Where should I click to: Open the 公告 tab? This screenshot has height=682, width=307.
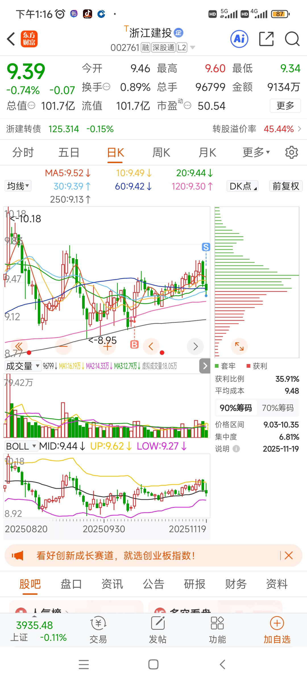(153, 584)
